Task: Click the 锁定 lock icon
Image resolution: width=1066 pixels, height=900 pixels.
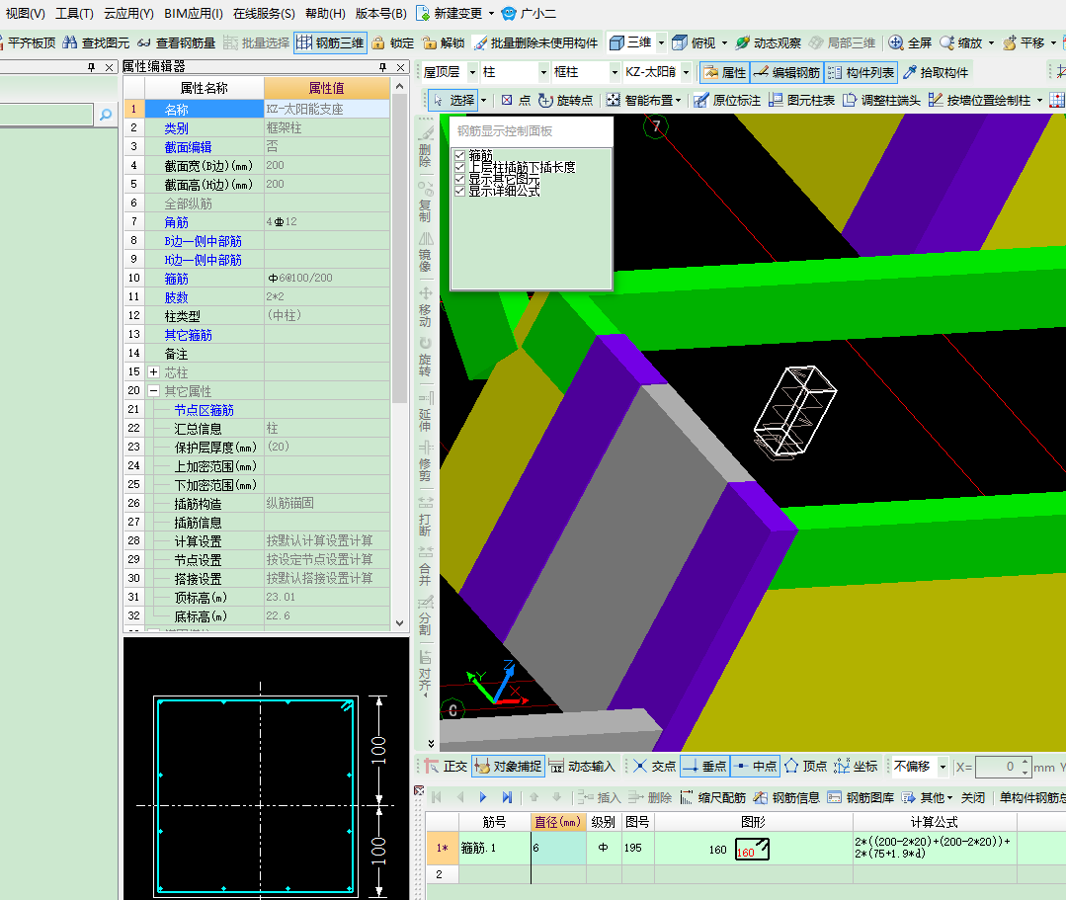Action: click(378, 42)
